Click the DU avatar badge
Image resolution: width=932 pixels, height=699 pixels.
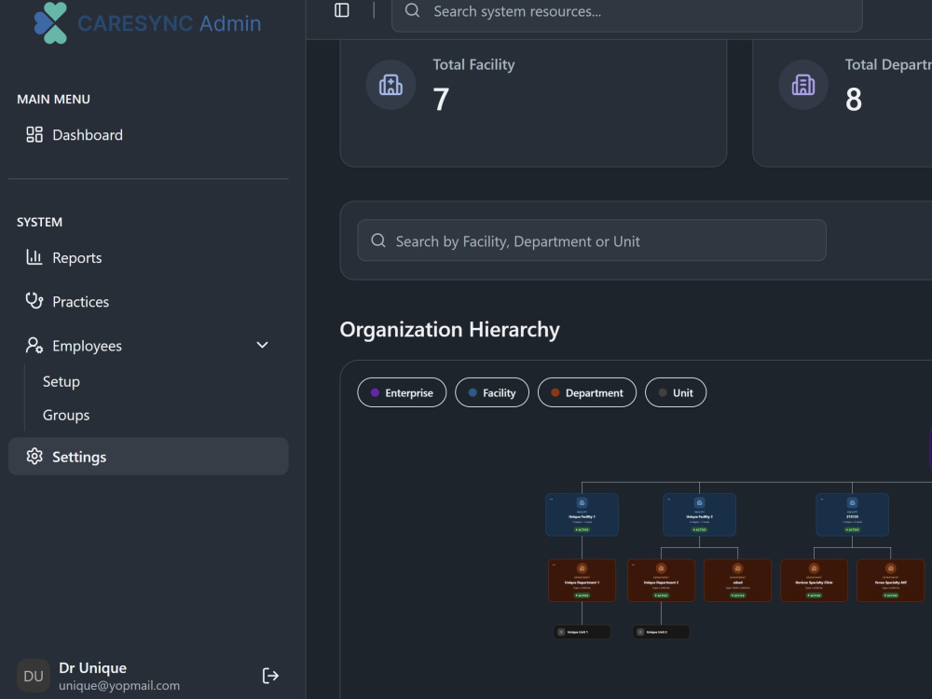pyautogui.click(x=34, y=676)
